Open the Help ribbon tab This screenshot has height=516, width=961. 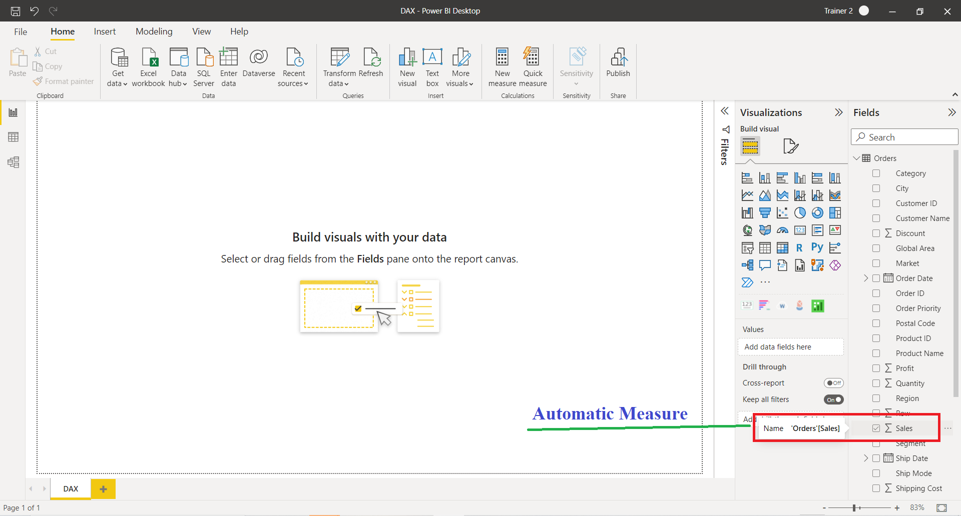click(x=239, y=31)
